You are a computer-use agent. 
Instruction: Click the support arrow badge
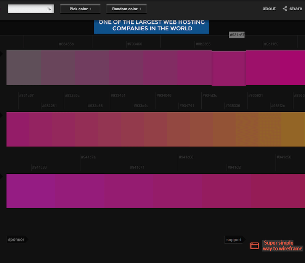pos(233,239)
